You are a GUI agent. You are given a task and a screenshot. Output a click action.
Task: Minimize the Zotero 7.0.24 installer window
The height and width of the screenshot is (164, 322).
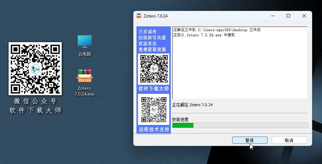pyautogui.click(x=273, y=16)
